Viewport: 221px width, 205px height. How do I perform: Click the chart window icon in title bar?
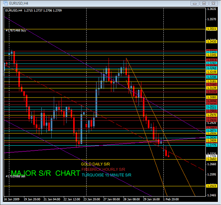click(6, 3)
